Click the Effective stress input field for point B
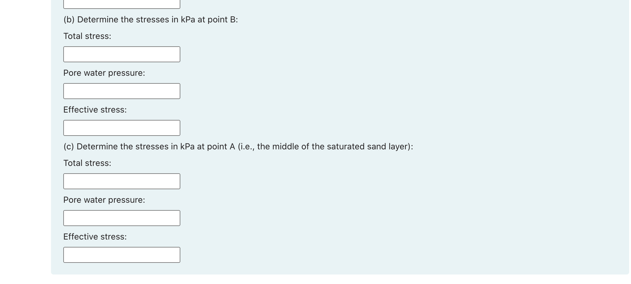This screenshot has width=631, height=284. (122, 128)
